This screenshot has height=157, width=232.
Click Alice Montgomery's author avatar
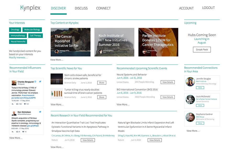pos(100,52)
